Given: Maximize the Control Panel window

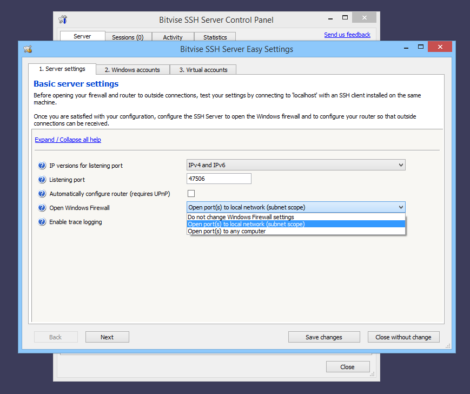Looking at the screenshot, I should pos(345,18).
